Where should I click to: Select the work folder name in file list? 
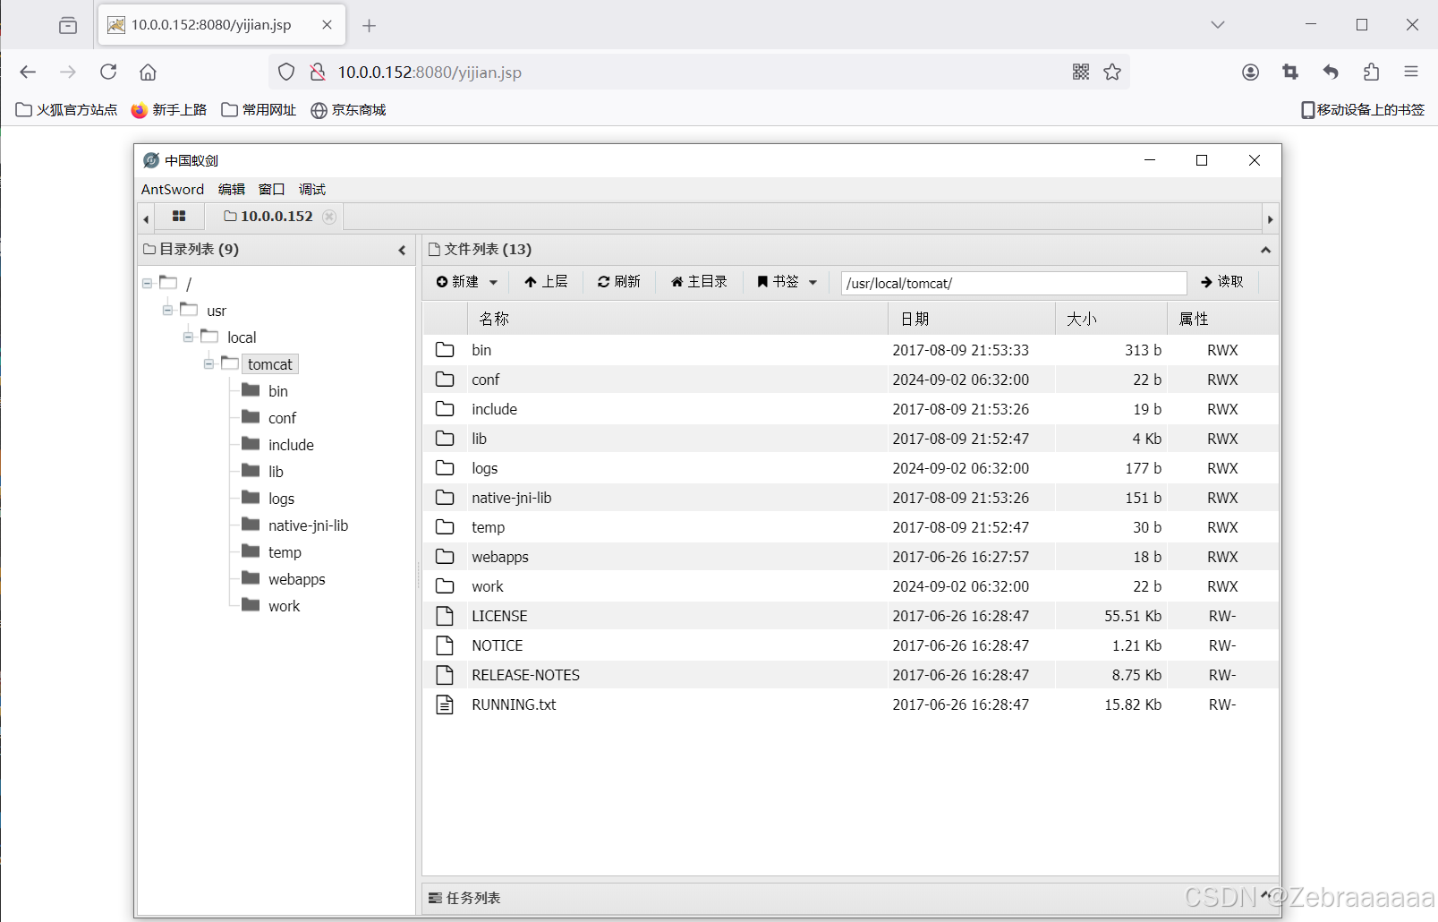[488, 586]
